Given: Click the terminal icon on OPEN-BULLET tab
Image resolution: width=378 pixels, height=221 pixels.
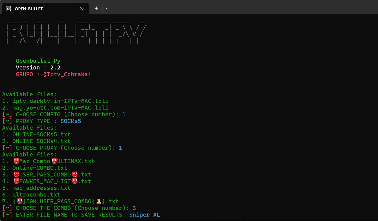Looking at the screenshot, I should pos(9,9).
